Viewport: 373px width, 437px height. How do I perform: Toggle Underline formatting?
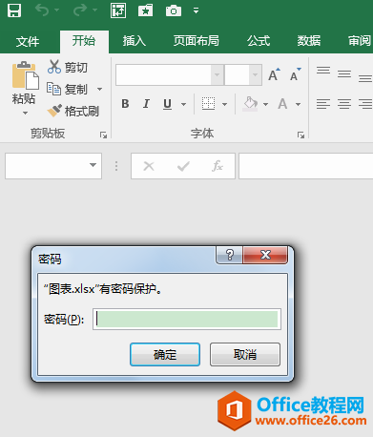pyautogui.click(x=167, y=104)
